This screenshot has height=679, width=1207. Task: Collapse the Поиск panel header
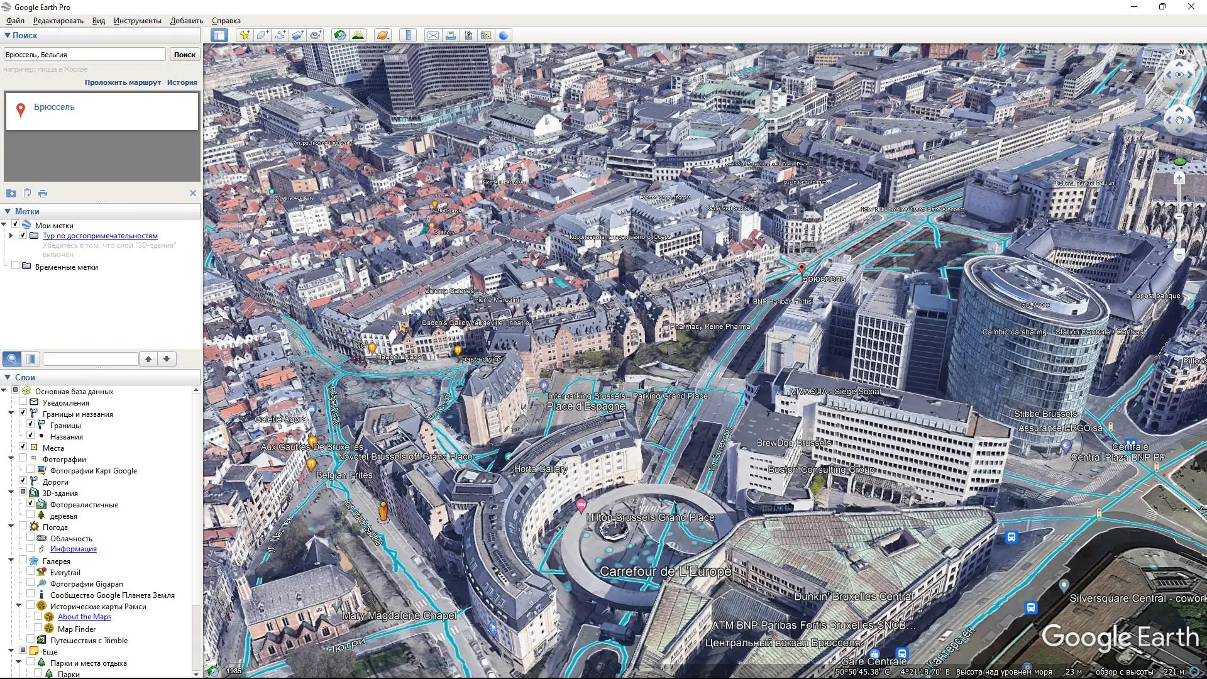coord(8,35)
